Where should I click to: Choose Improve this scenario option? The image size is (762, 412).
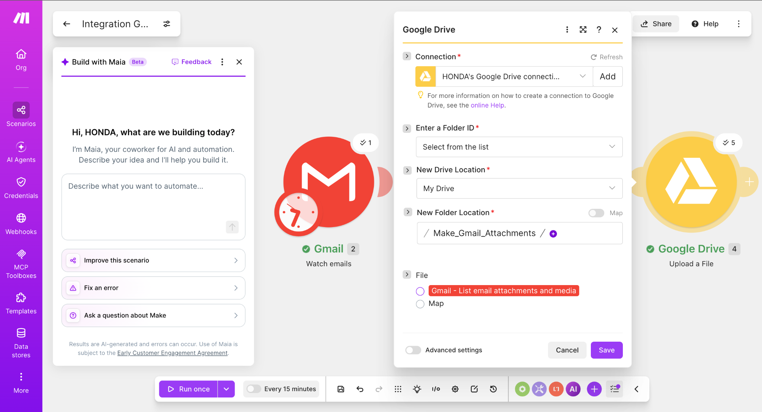153,261
